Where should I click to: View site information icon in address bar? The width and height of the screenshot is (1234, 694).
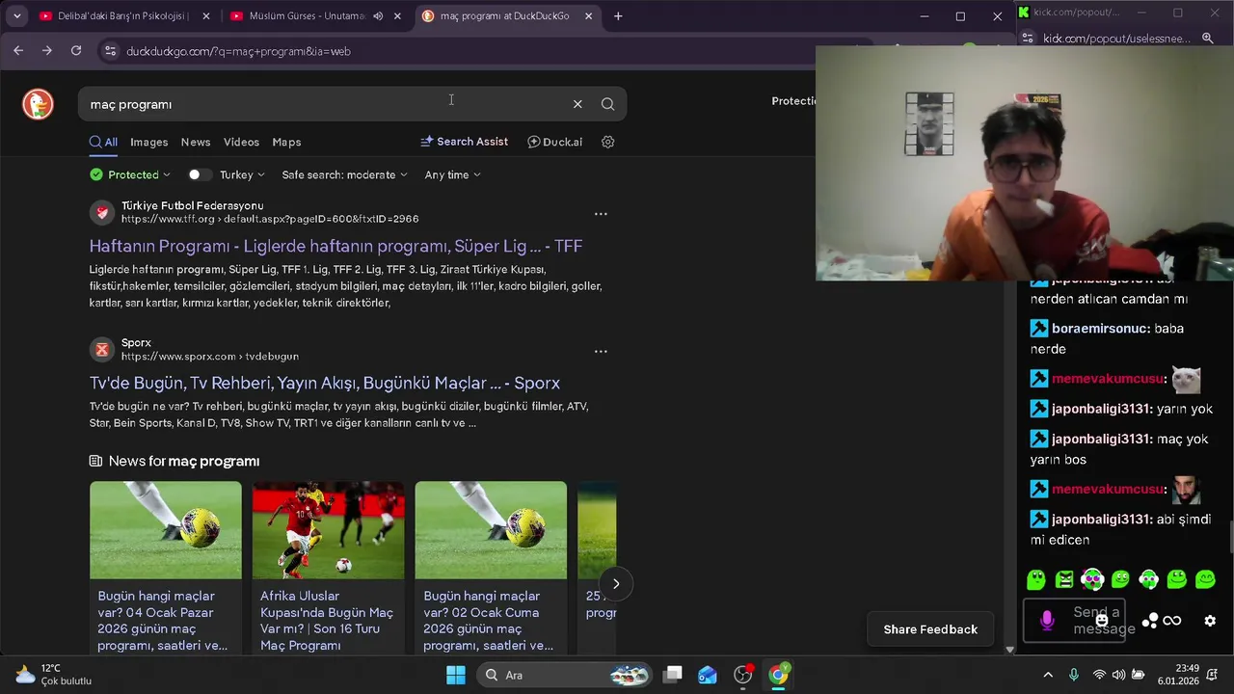coord(110,51)
